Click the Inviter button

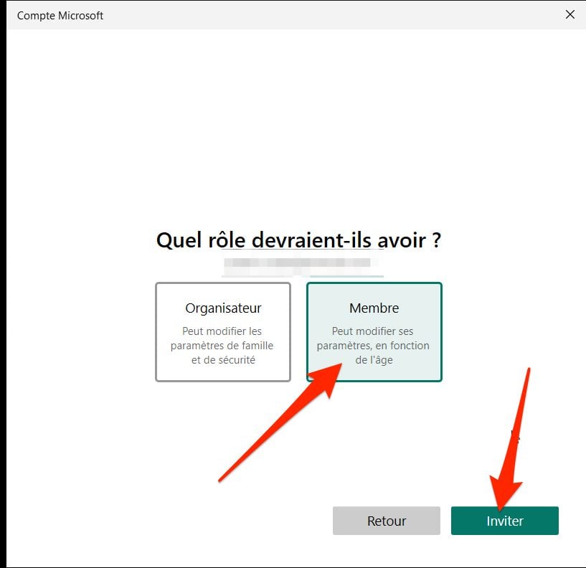504,521
